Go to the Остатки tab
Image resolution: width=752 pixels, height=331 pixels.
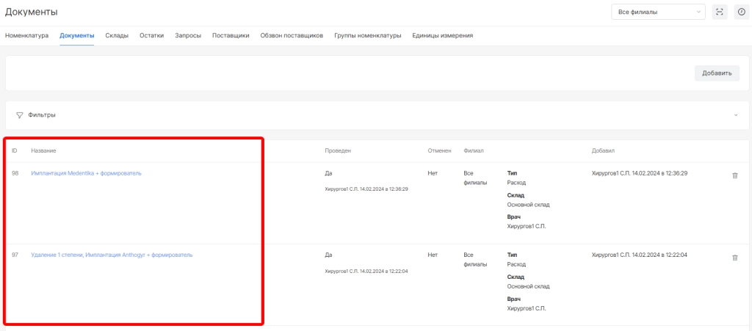[151, 35]
